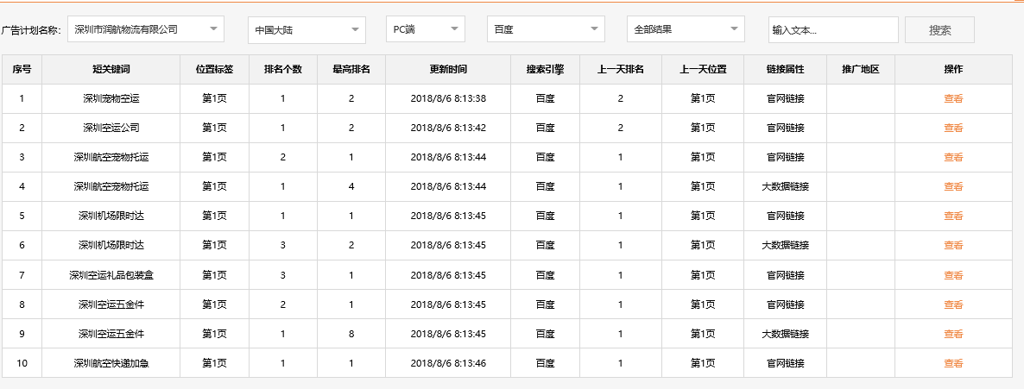The width and height of the screenshot is (1024, 389).
Task: Click 查看 for 深圳空运礼品包装盒
Action: pyautogui.click(x=953, y=275)
